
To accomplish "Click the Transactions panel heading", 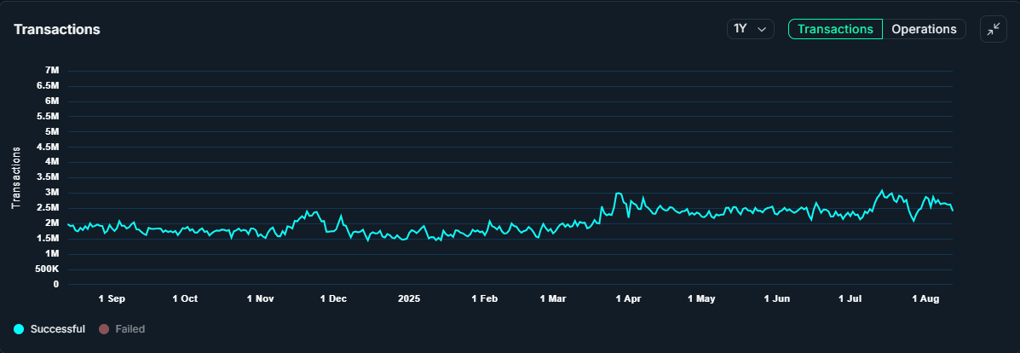I will coord(57,29).
